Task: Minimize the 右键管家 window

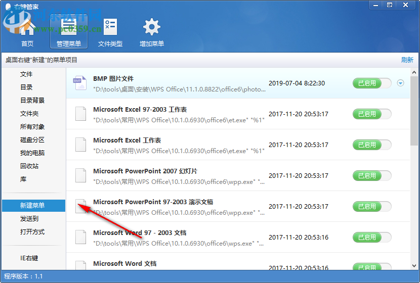Action: click(x=376, y=5)
